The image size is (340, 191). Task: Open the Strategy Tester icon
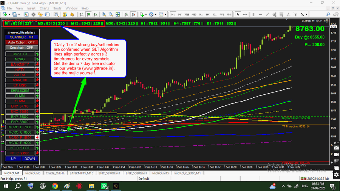[x=56, y=14]
